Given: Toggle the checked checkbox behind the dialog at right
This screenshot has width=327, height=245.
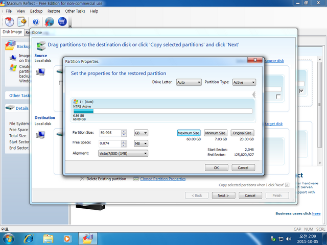Looking at the screenshot, I should [x=301, y=91].
